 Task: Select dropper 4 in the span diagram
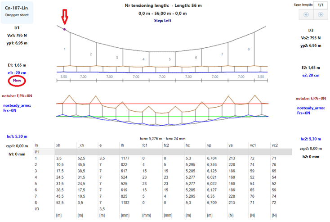tap(143, 59)
